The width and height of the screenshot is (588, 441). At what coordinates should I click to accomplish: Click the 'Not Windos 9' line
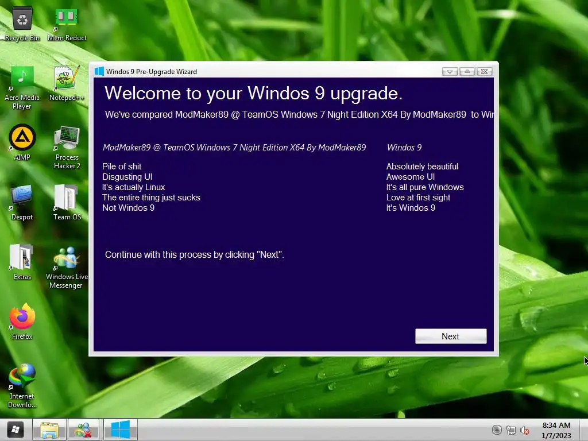pos(128,208)
